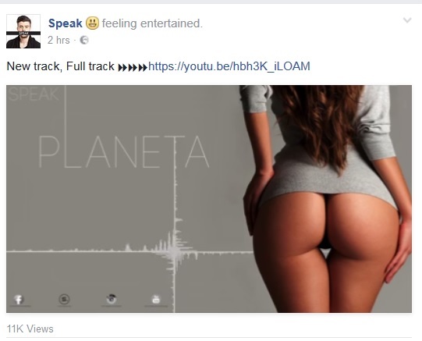The width and height of the screenshot is (422, 341).
Task: Play the Planeta video preview
Action: [209, 199]
